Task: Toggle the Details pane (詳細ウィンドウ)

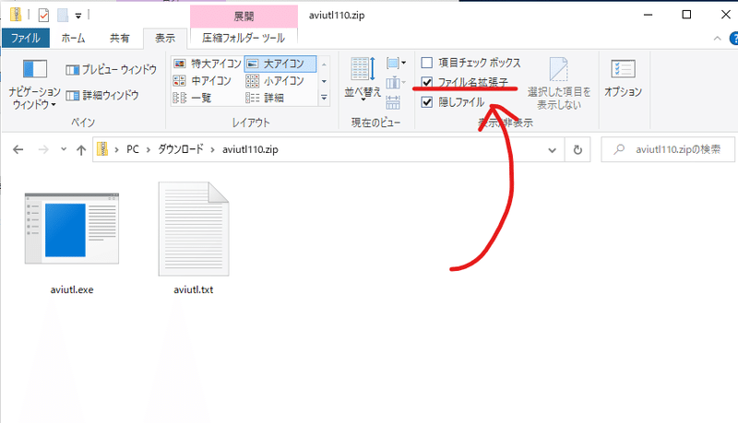Action: click(102, 96)
